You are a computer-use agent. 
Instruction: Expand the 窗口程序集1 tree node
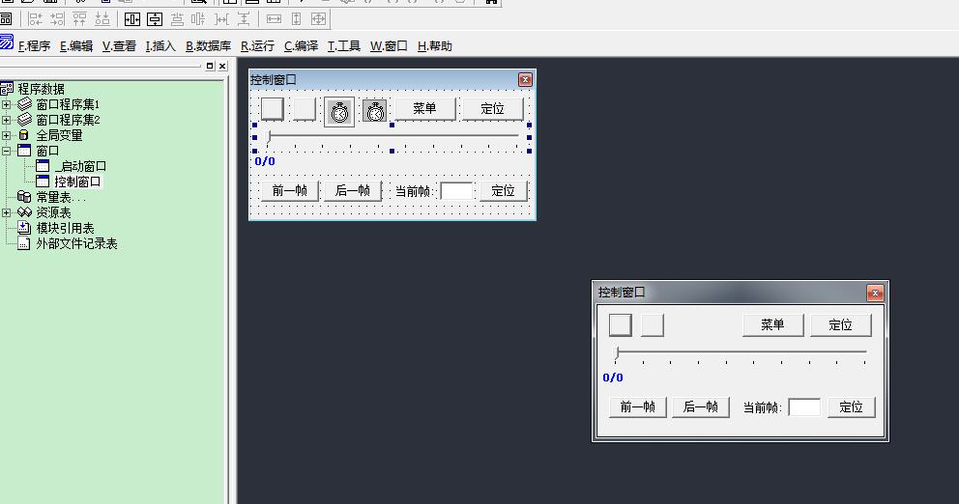(7, 104)
